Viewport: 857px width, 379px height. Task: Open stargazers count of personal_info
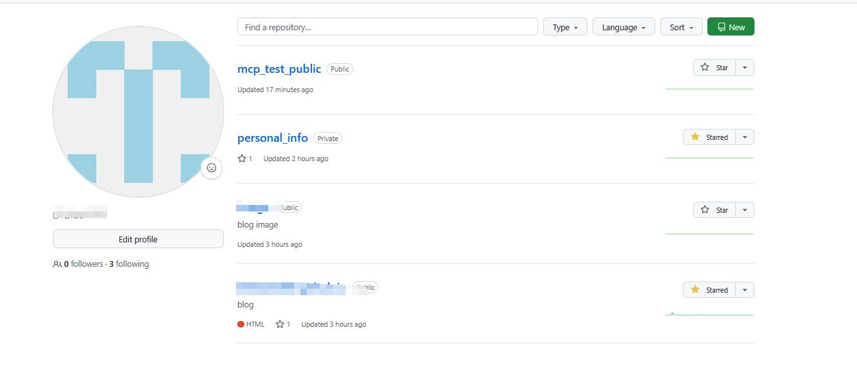[x=245, y=159]
